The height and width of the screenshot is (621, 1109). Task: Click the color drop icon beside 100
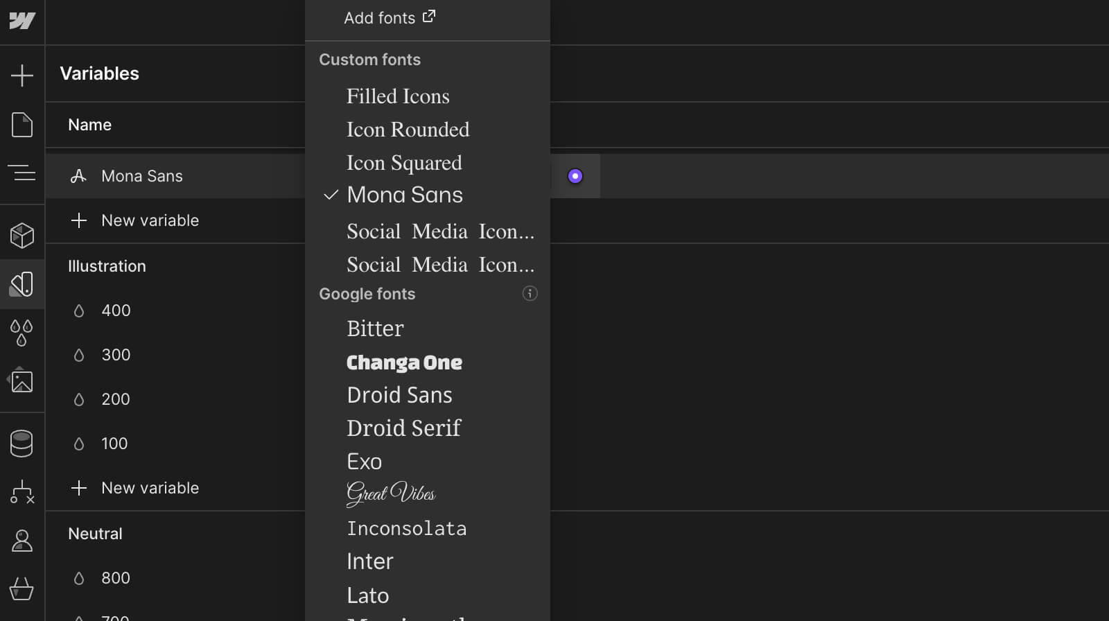(x=79, y=444)
